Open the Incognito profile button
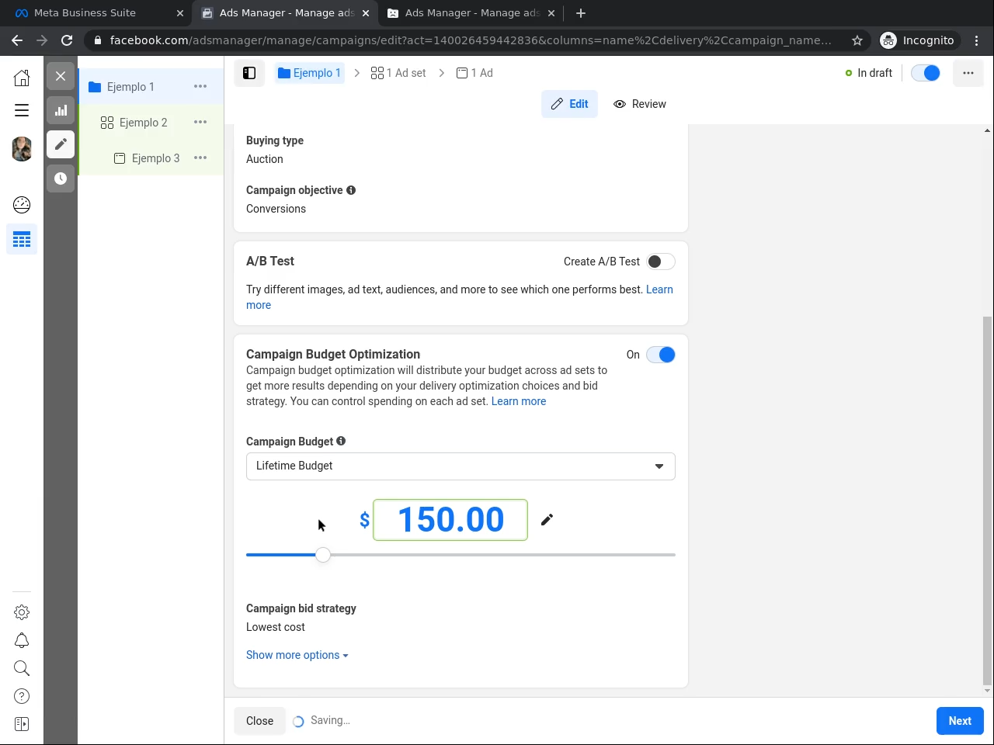This screenshot has height=745, width=994. click(x=919, y=40)
